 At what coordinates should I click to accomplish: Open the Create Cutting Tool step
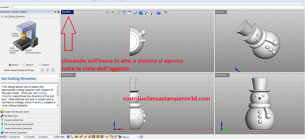point(30,120)
